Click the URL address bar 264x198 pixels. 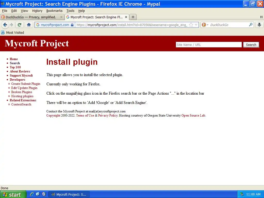click(x=131, y=25)
